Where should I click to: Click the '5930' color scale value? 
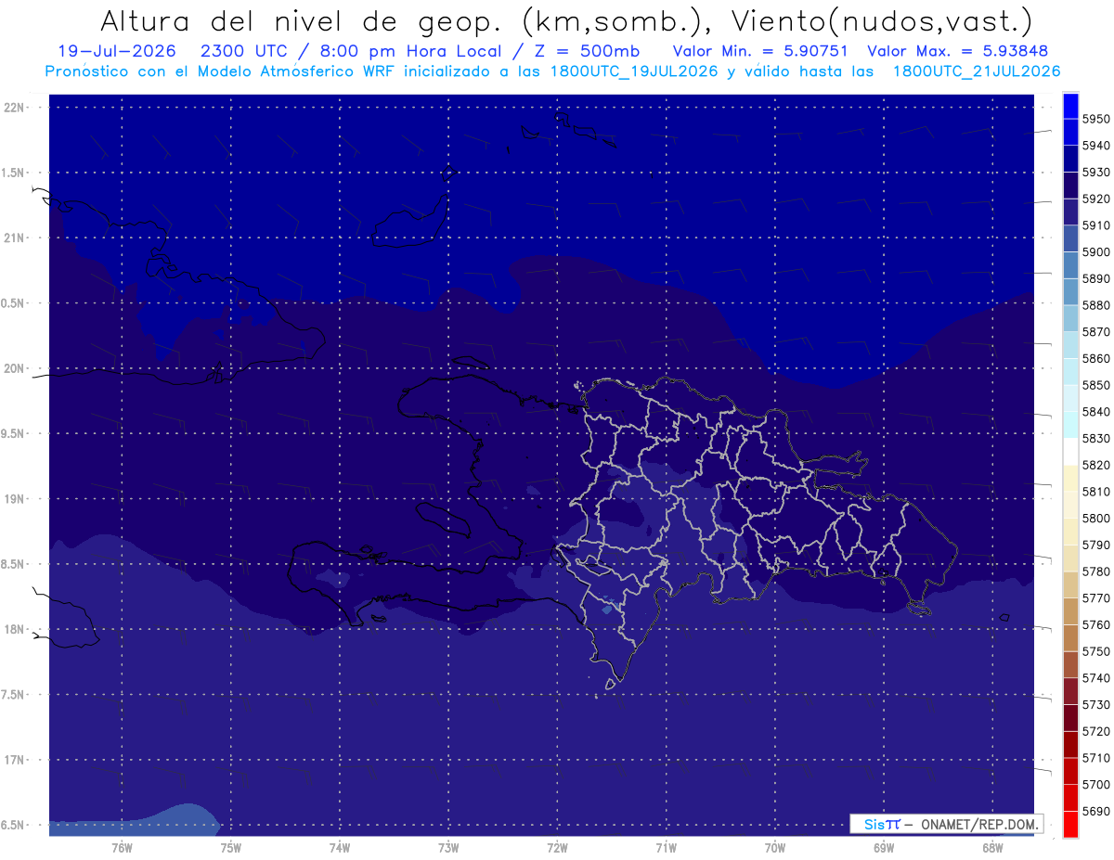click(x=1096, y=172)
